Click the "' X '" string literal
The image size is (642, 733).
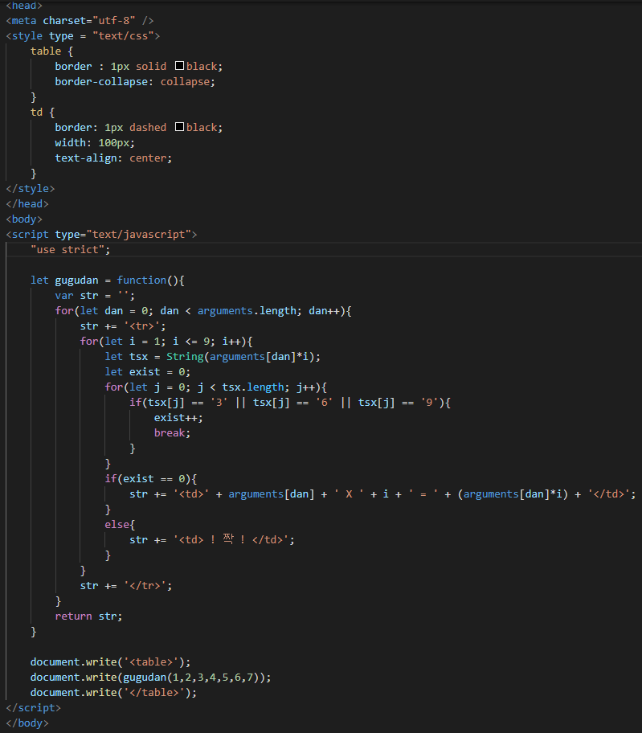pos(349,494)
